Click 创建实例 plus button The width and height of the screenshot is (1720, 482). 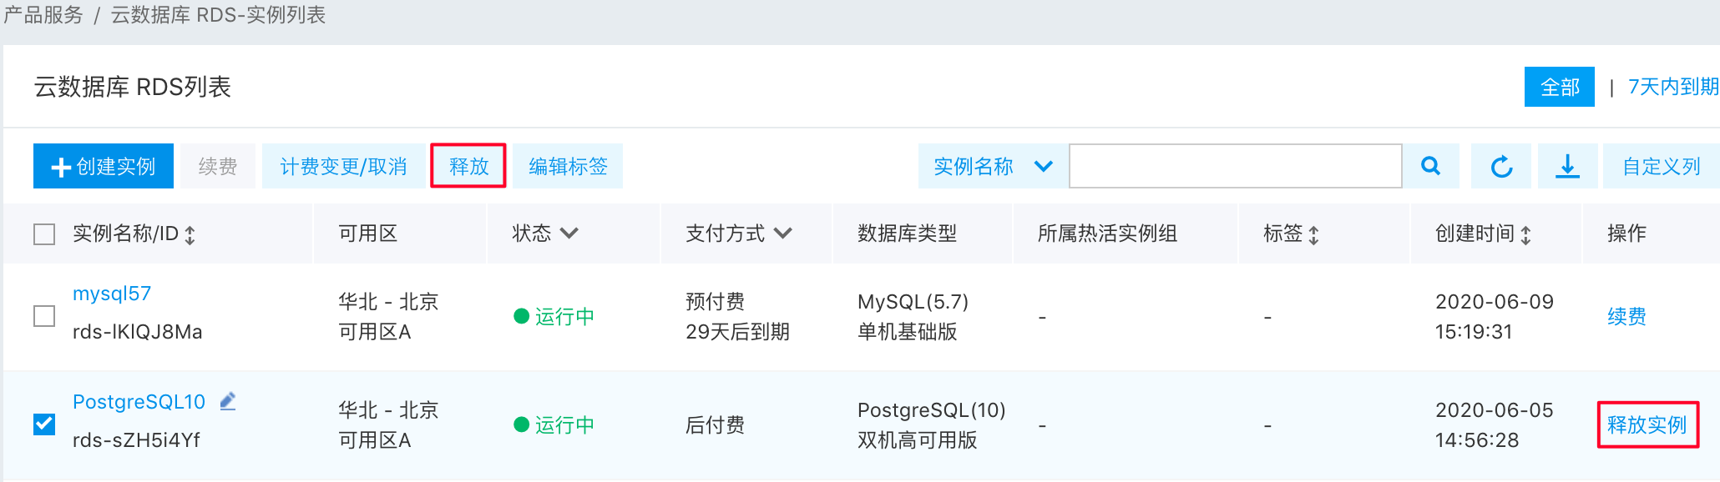(104, 166)
